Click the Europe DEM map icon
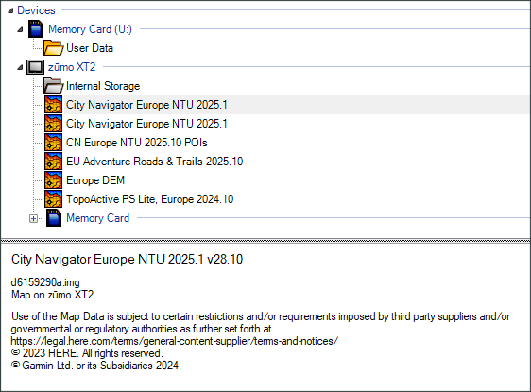The height and width of the screenshot is (392, 531). 53,180
